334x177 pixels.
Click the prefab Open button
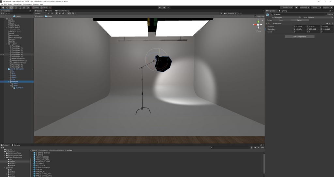pyautogui.click(x=281, y=20)
